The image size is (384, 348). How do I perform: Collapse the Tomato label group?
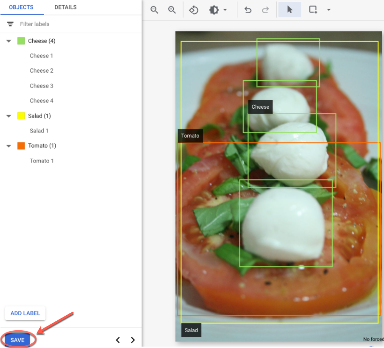pyautogui.click(x=8, y=146)
